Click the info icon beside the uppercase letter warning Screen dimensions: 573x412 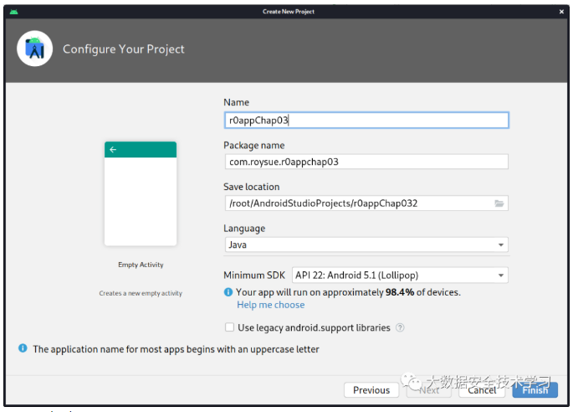[23, 348]
